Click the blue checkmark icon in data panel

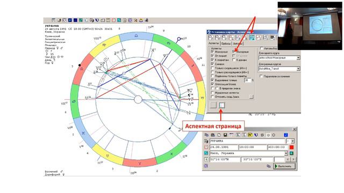pos(256,135)
